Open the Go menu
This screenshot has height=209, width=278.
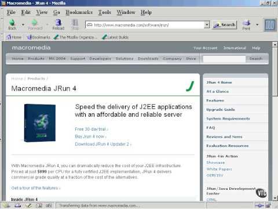[57, 12]
